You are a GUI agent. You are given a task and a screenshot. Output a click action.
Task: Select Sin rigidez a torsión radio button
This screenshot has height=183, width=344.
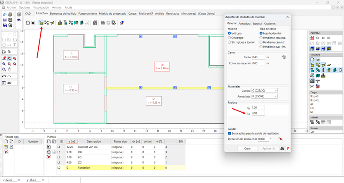[229, 42]
